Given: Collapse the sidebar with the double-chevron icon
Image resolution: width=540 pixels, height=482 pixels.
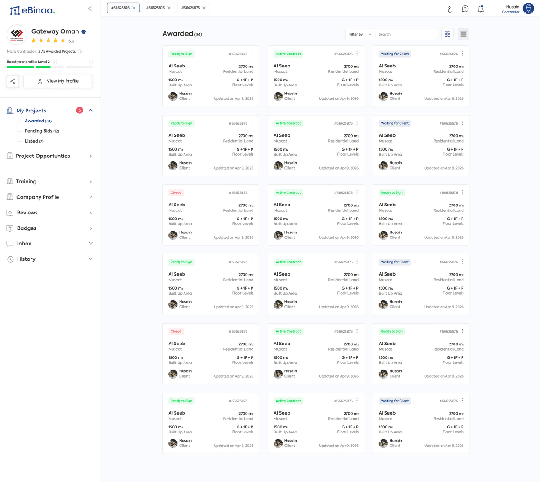Looking at the screenshot, I should [90, 9].
